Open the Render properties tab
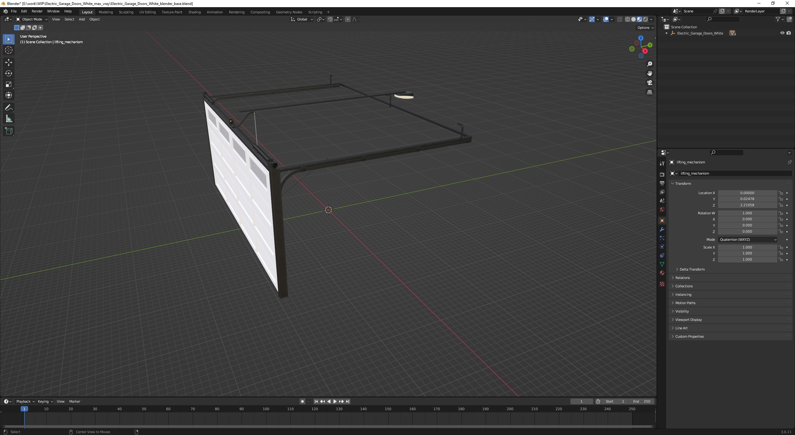This screenshot has height=435, width=795. click(662, 174)
